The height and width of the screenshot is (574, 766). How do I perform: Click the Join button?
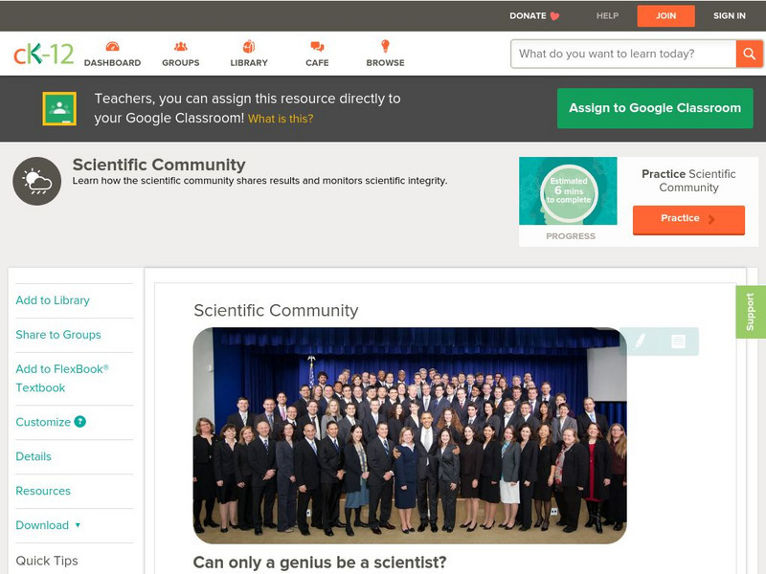pos(665,16)
